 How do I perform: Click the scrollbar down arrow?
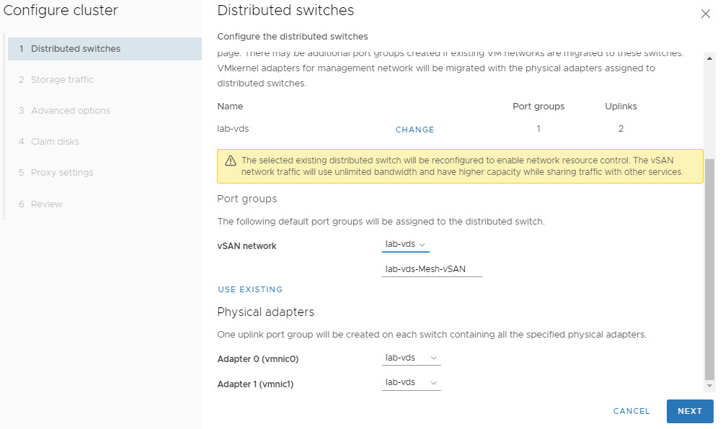click(x=709, y=387)
